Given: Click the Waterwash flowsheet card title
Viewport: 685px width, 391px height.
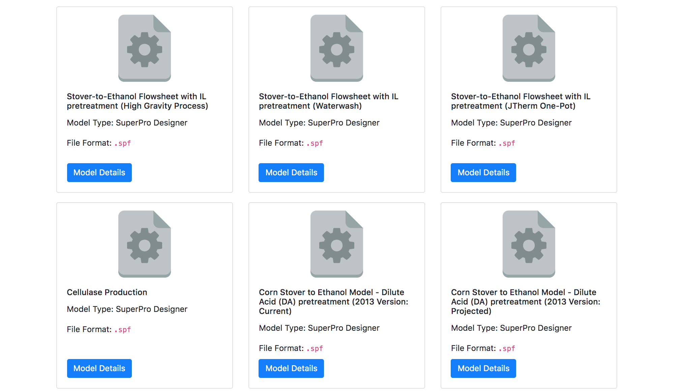Looking at the screenshot, I should pyautogui.click(x=328, y=101).
